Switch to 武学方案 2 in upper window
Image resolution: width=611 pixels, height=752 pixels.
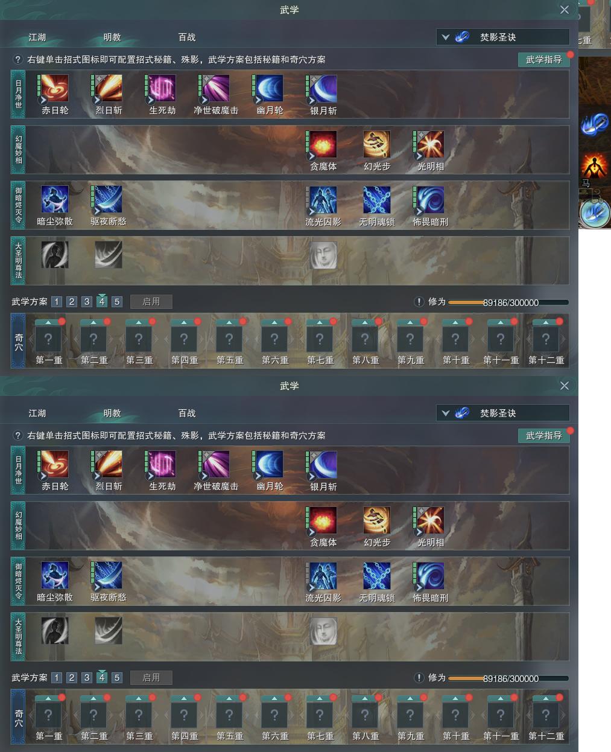pyautogui.click(x=72, y=302)
